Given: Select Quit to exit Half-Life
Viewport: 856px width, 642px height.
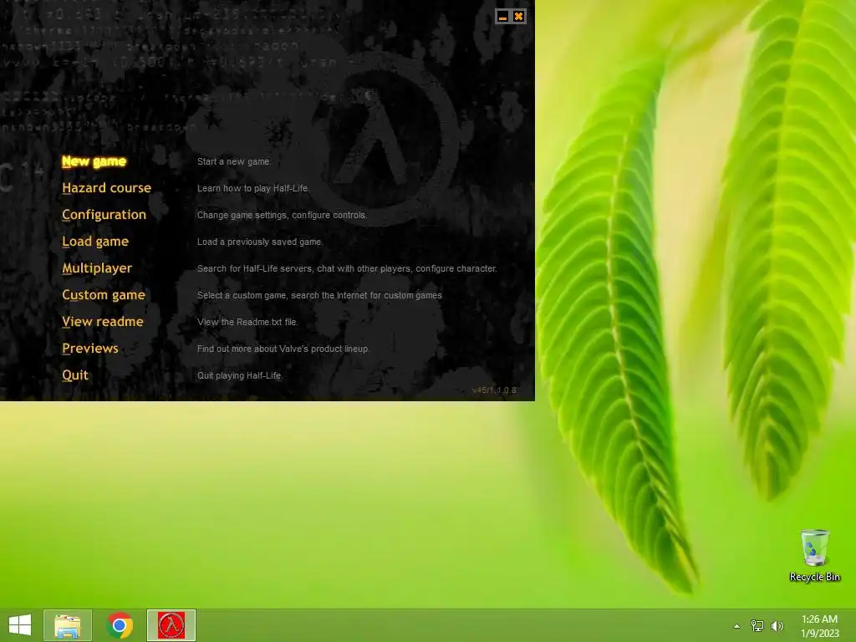Looking at the screenshot, I should 74,375.
